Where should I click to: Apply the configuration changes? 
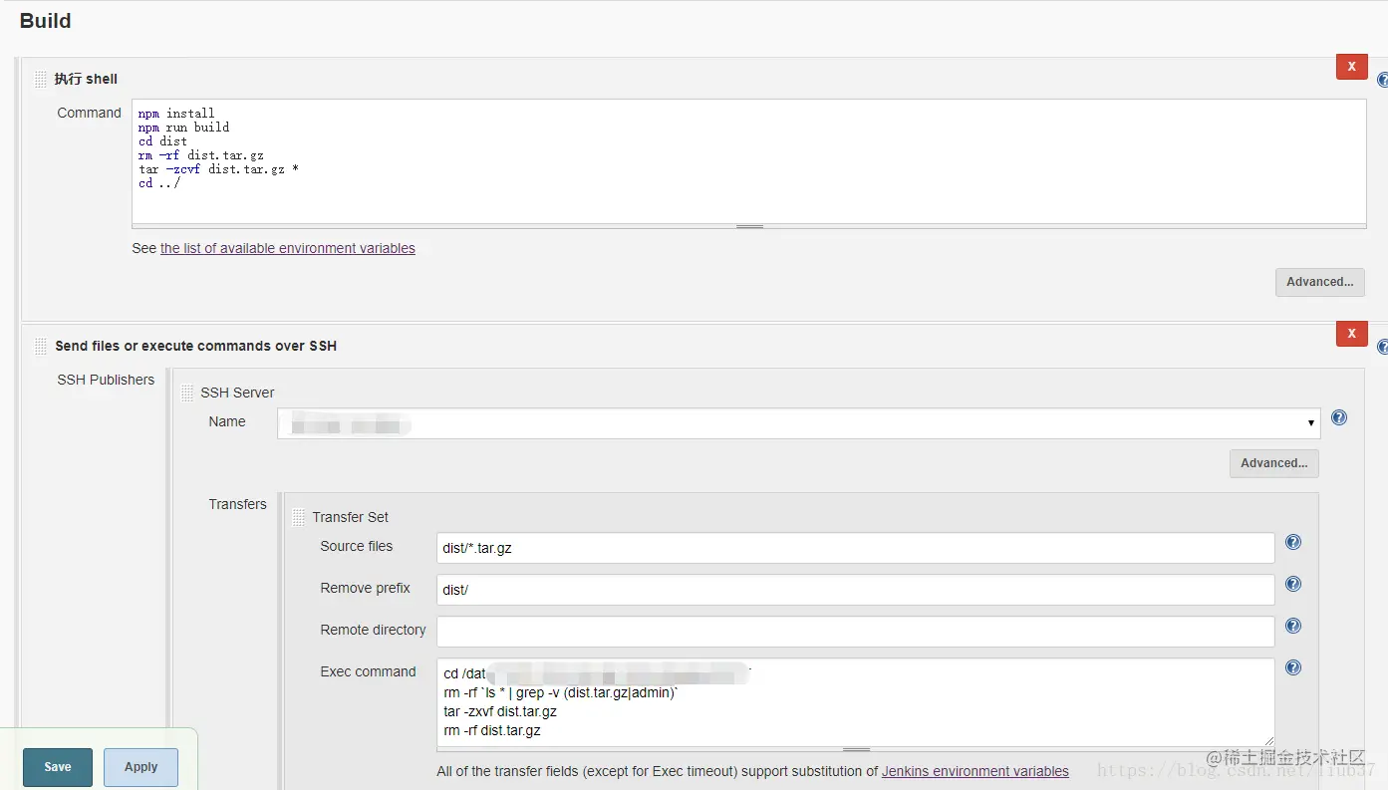140,767
